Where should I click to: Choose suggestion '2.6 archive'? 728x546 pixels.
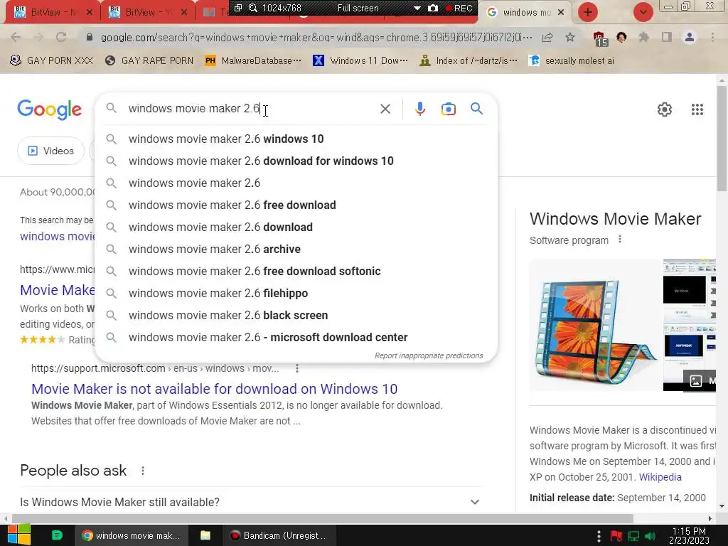pyautogui.click(x=296, y=250)
